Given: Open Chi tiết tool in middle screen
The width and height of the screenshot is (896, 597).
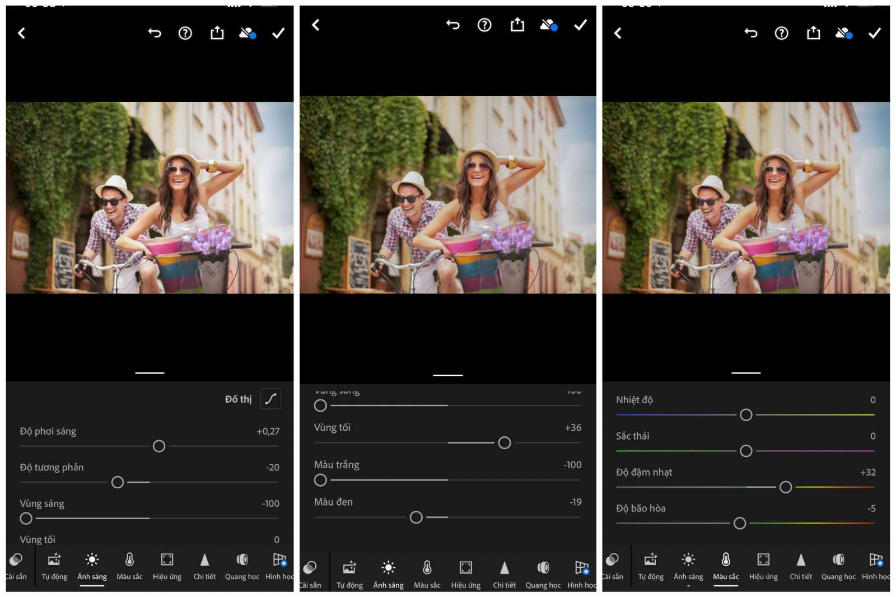Looking at the screenshot, I should coord(504,575).
